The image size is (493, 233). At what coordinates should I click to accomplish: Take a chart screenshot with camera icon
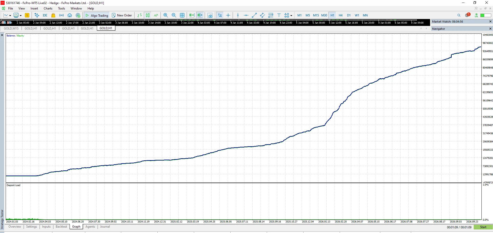click(x=210, y=15)
